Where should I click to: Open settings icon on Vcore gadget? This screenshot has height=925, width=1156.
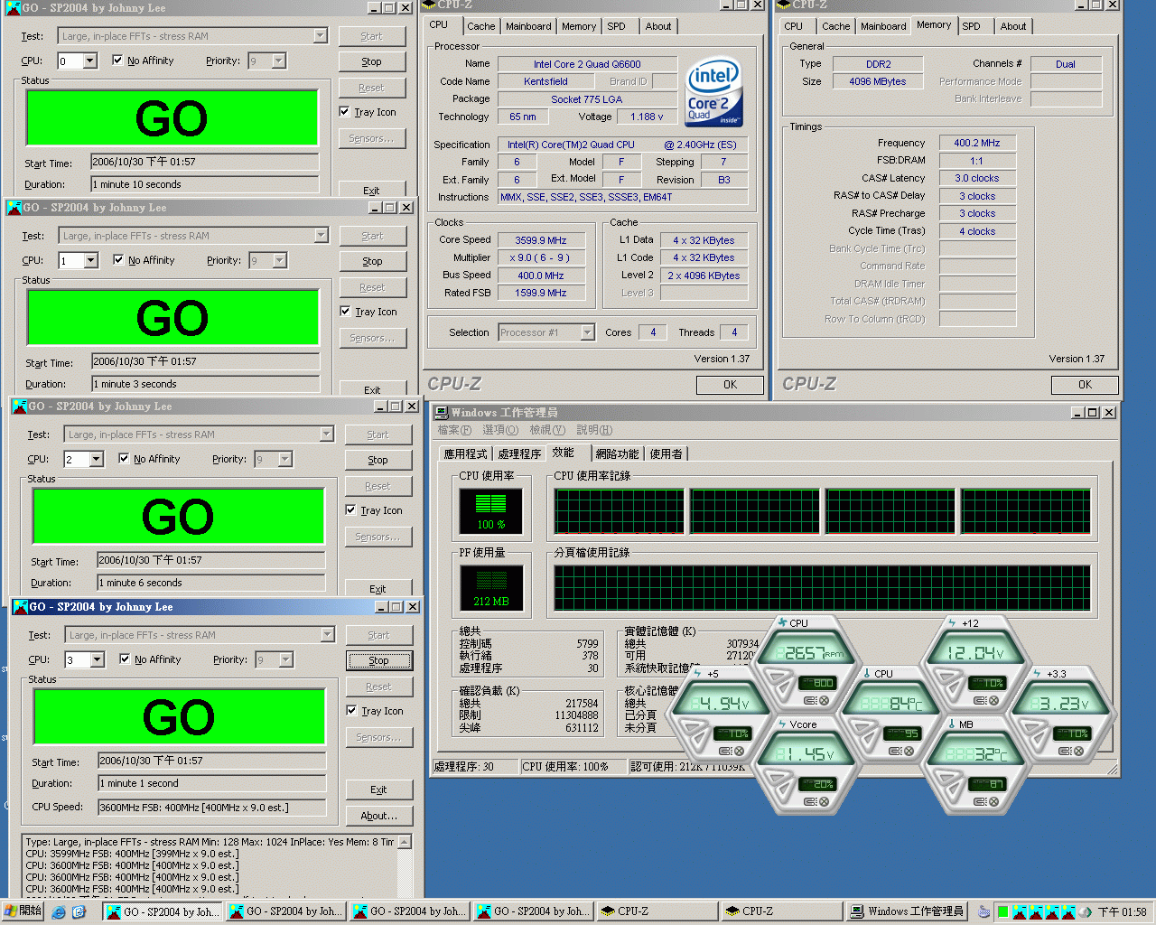(x=810, y=801)
